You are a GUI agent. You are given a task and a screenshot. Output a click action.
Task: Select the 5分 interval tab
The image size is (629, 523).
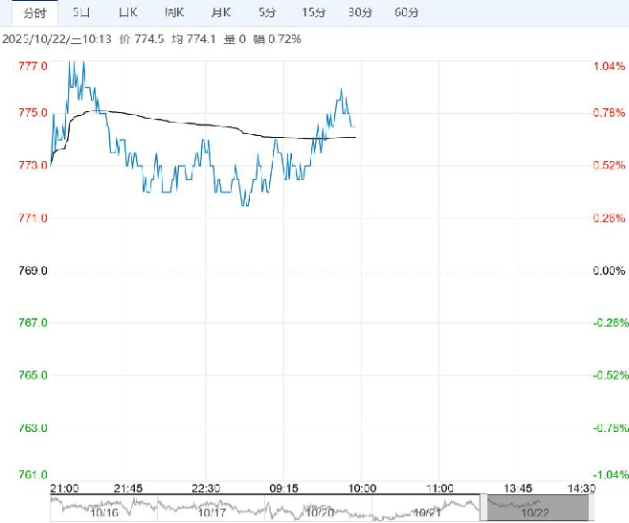pos(268,12)
